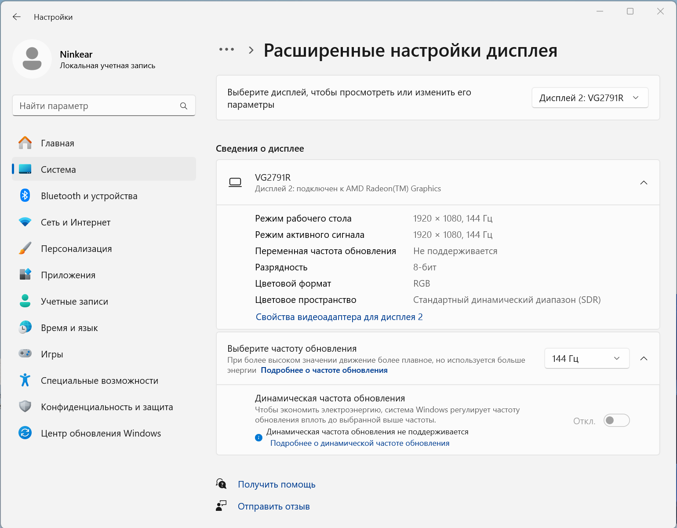Open the Приложения settings section
The image size is (677, 528).
pyautogui.click(x=68, y=275)
